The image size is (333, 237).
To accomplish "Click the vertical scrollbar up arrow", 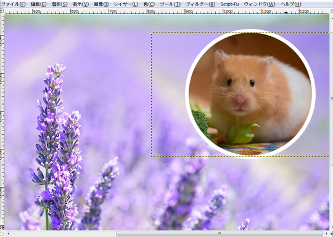I will 332,18.
